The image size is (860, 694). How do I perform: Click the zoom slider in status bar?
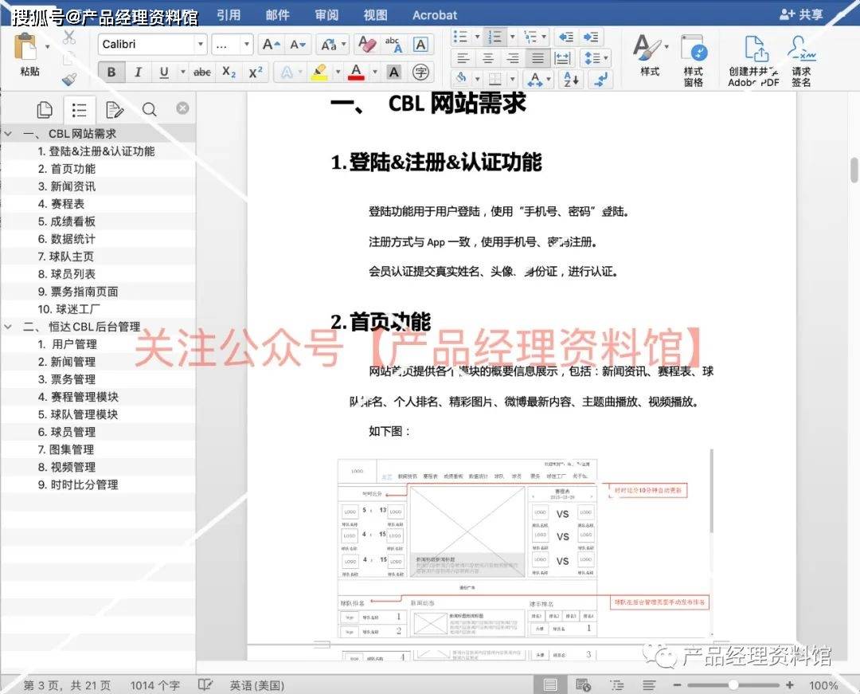click(x=733, y=685)
